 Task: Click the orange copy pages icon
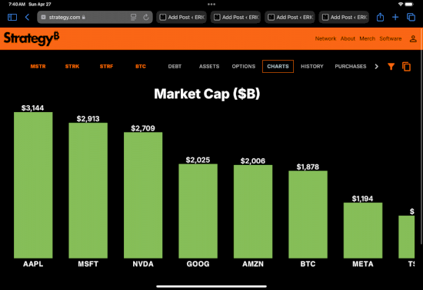406,67
